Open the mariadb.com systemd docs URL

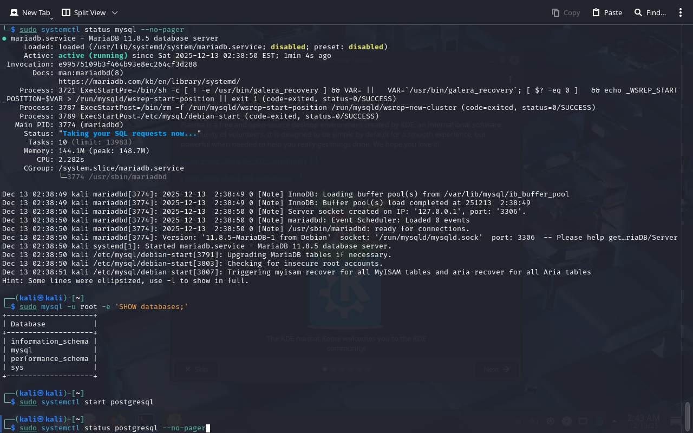149,82
